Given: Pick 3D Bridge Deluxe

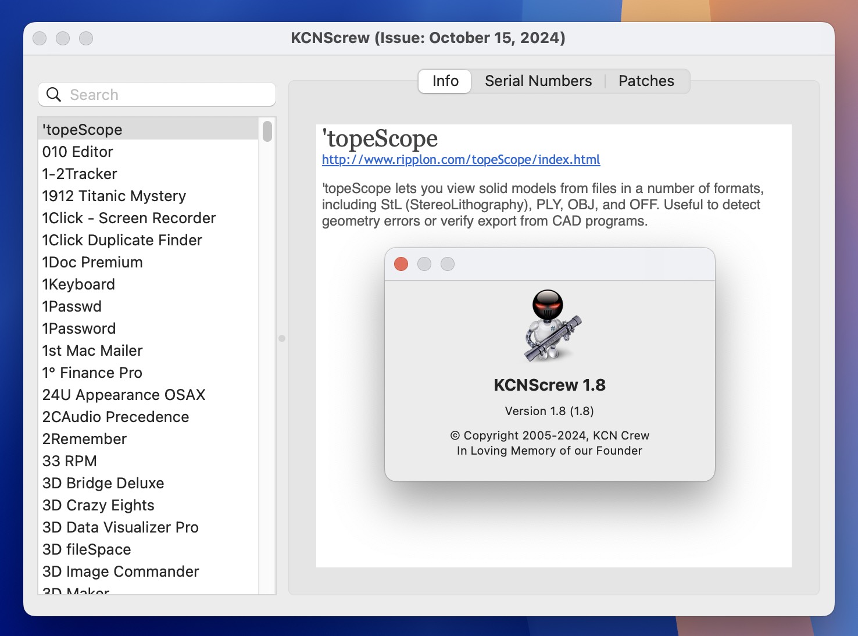Looking at the screenshot, I should [x=148, y=483].
